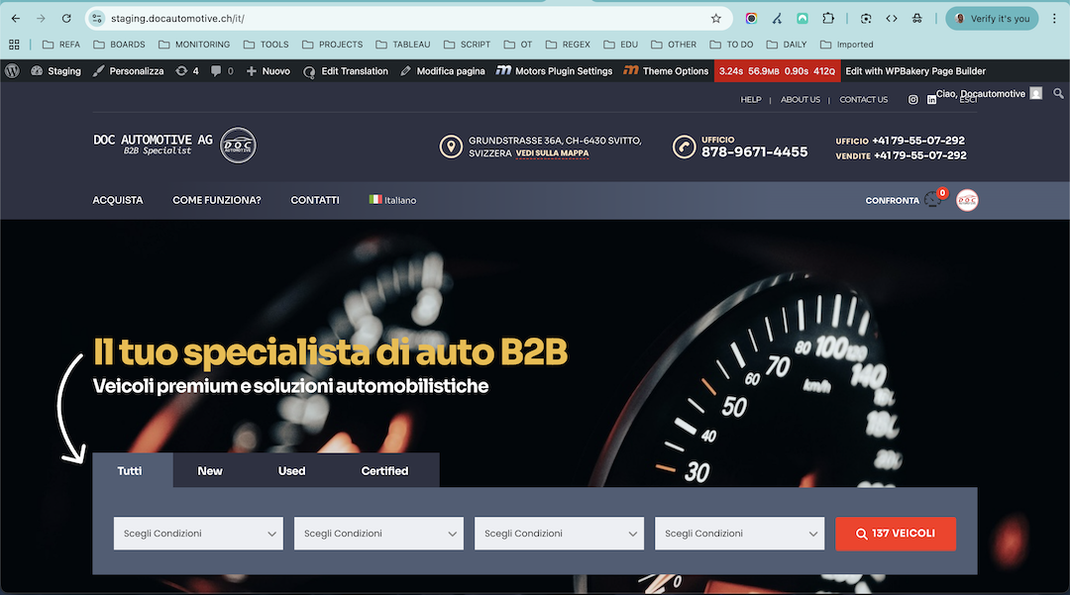Click the admin bar search magnifier icon
Viewport: 1070px width, 595px height.
tap(1058, 93)
